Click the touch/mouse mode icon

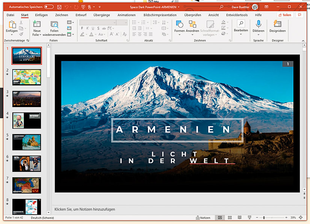pos(89,7)
